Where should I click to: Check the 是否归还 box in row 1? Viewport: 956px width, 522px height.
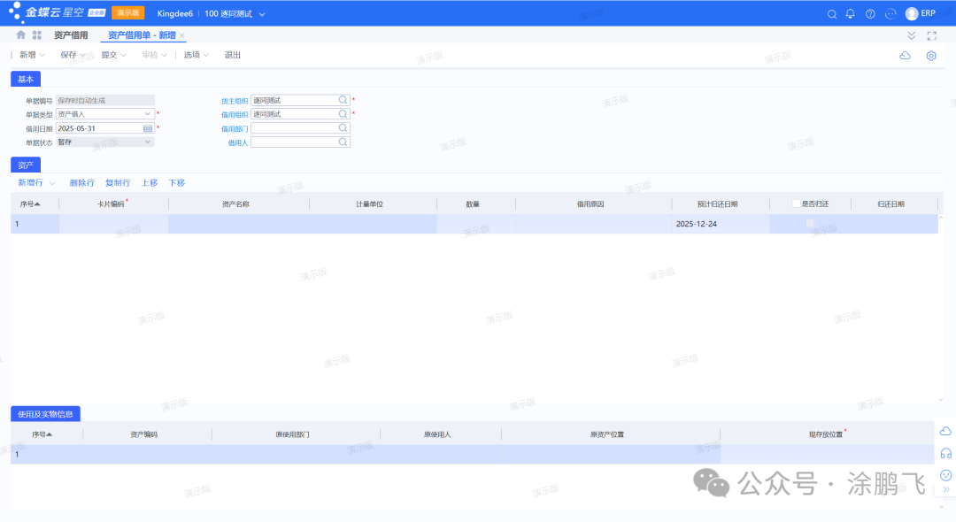pyautogui.click(x=809, y=224)
